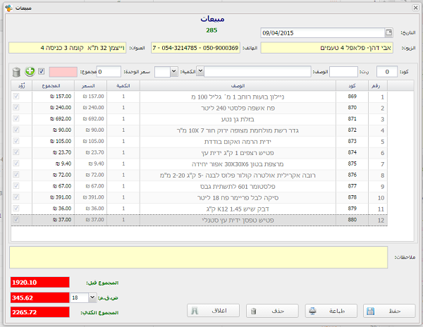Click the yellow notes text area
Screen dimensions: 423x327
[x=199, y=257]
